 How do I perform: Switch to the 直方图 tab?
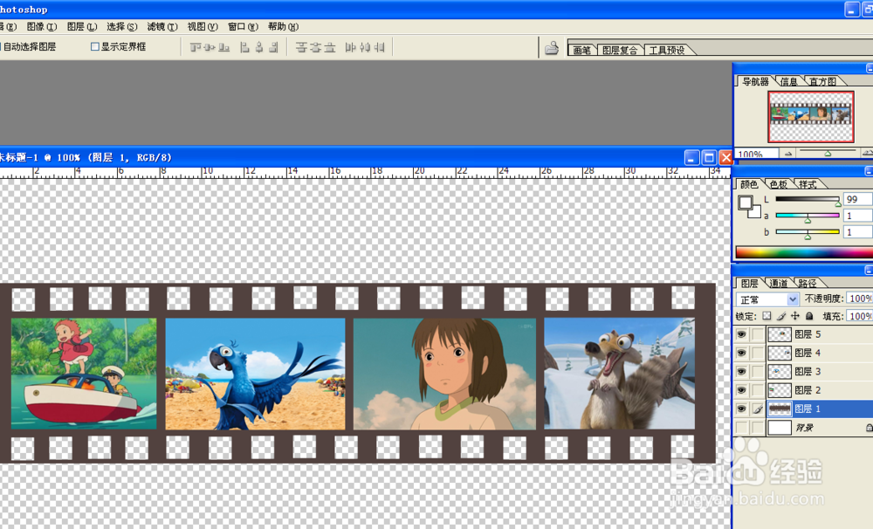pyautogui.click(x=823, y=82)
